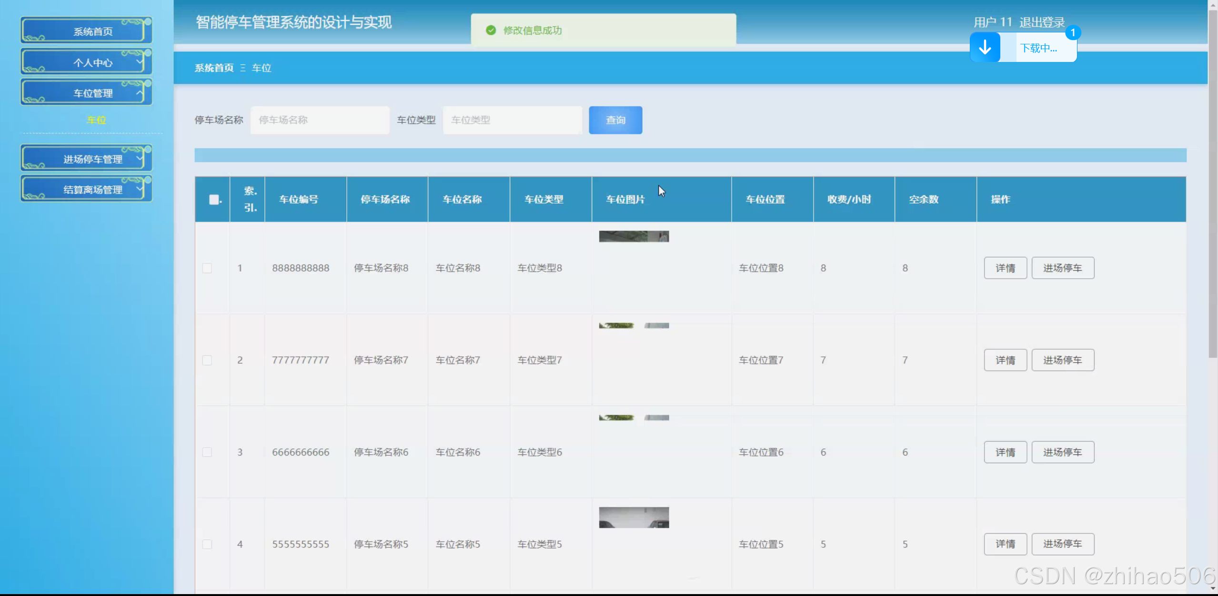1218x596 pixels.
Task: Open row 1 parking spot image
Action: tap(634, 236)
